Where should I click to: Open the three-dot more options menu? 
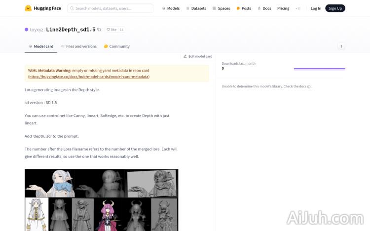pyautogui.click(x=341, y=46)
